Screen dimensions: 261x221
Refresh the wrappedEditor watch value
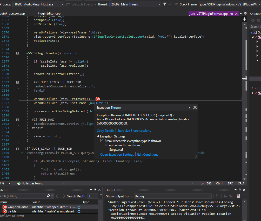(79, 207)
